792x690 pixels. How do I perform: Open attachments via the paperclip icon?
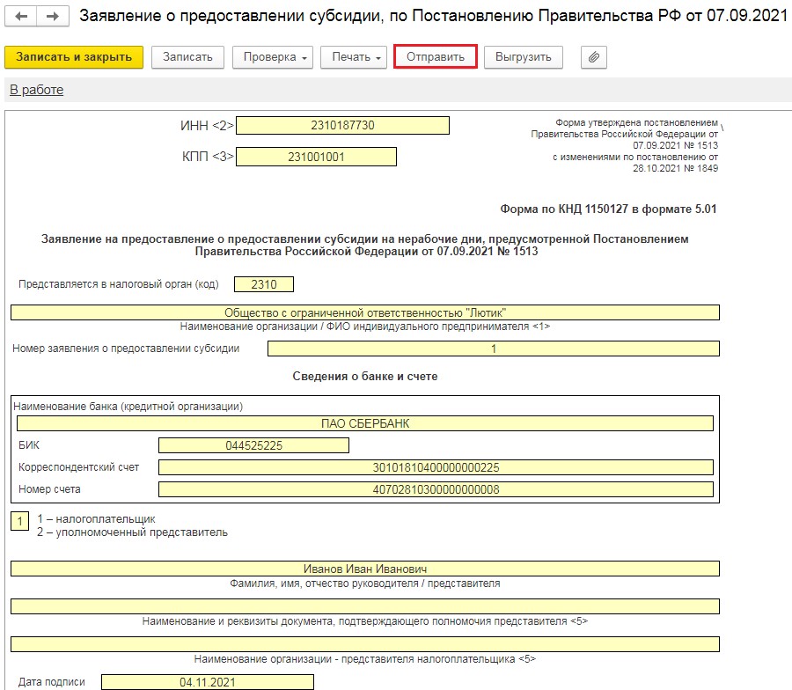pyautogui.click(x=594, y=57)
